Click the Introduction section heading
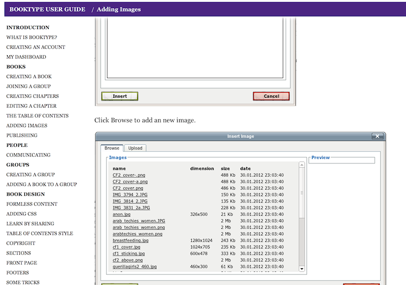Screen dimensions: 406x285 (x=28, y=27)
